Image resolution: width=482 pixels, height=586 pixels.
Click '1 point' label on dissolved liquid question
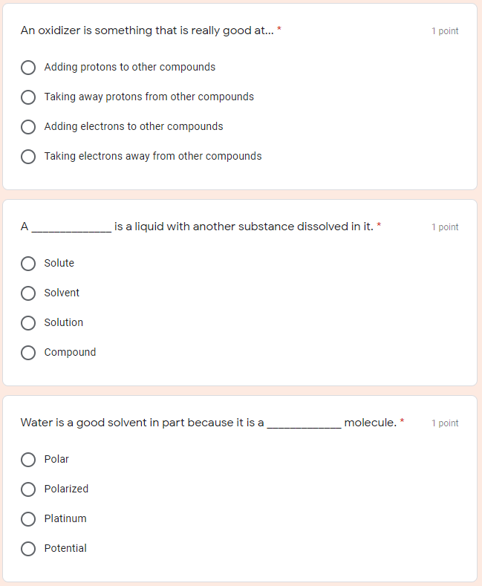coord(445,227)
